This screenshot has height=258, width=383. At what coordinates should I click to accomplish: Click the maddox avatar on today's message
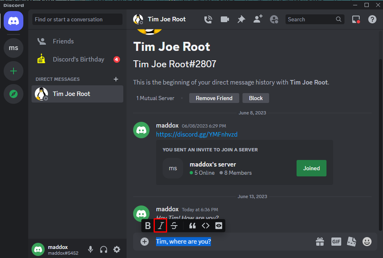141,213
